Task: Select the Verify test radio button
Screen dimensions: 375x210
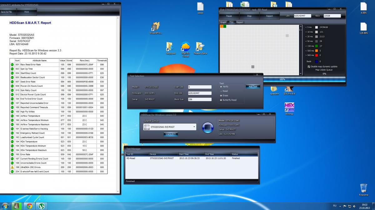Action: pos(221,86)
